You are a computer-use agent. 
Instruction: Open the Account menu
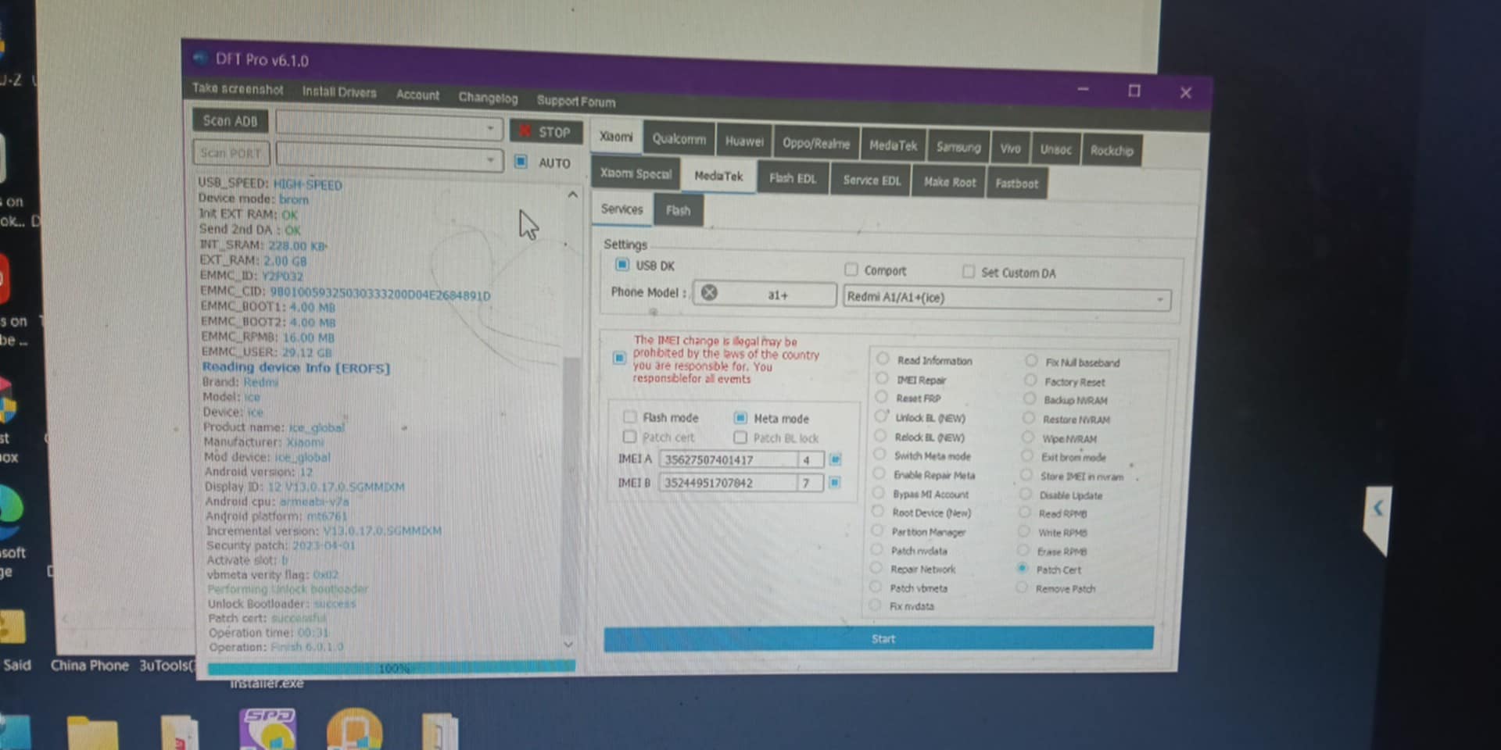pyautogui.click(x=417, y=95)
